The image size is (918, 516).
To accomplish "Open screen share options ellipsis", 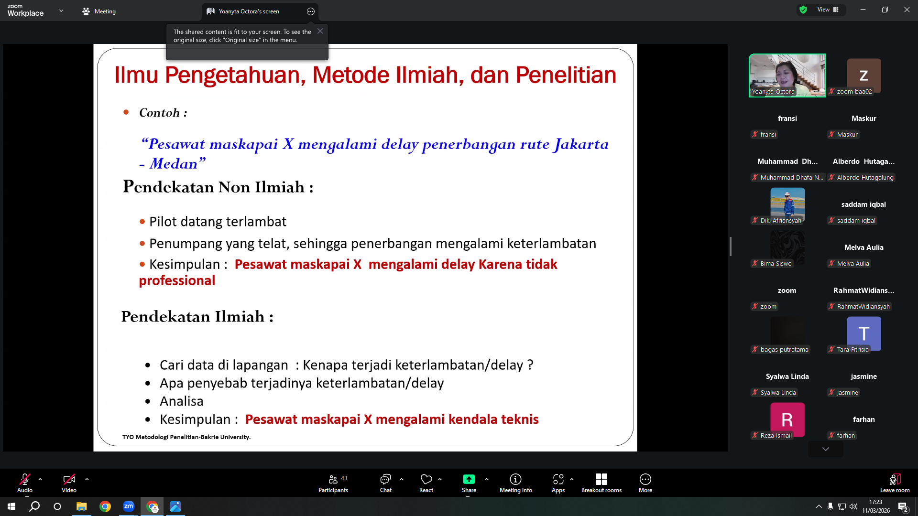I will pos(311,11).
